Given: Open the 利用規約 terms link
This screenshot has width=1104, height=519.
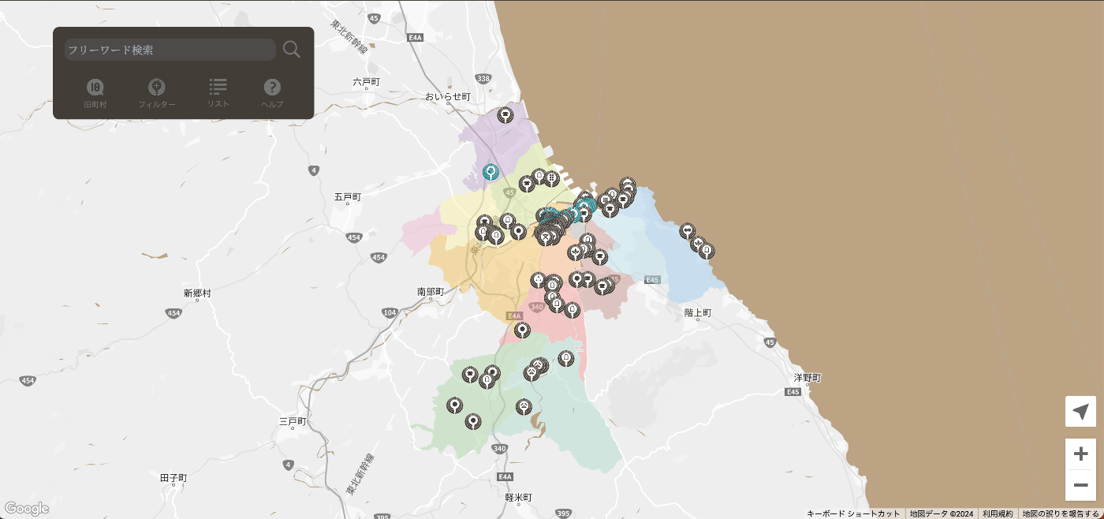Looking at the screenshot, I should (x=998, y=513).
